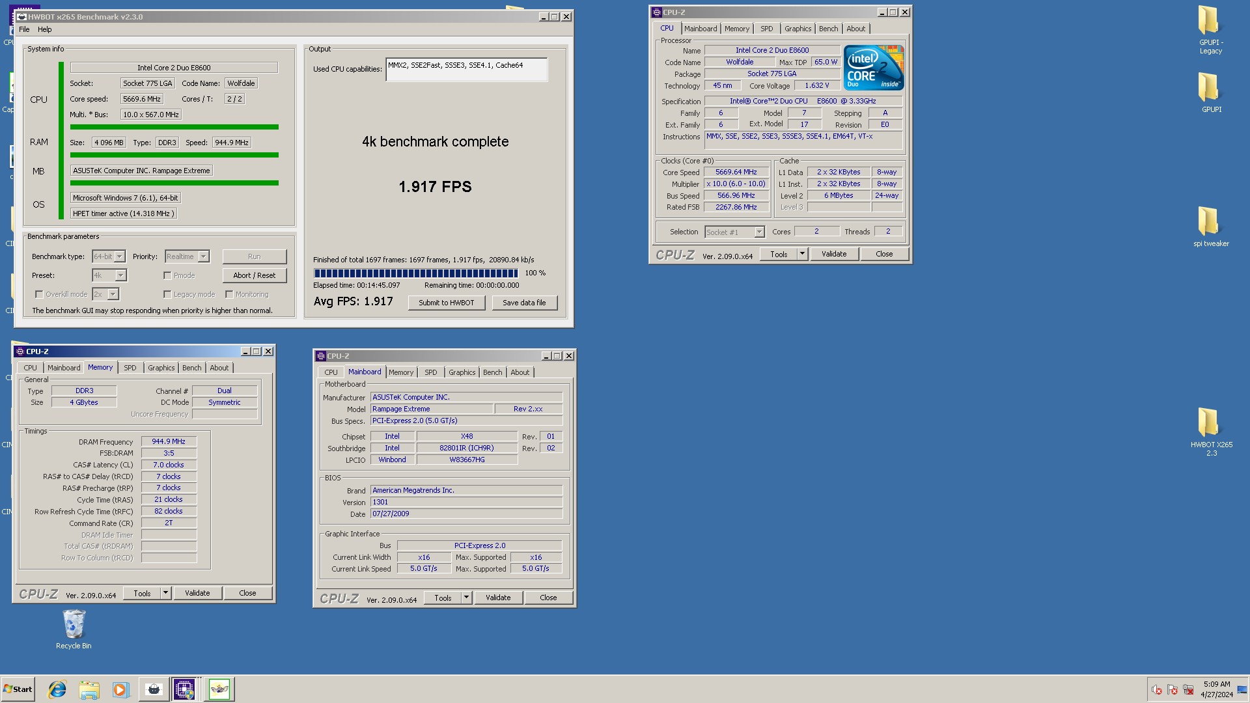Click the disabled Run button
This screenshot has height=703, width=1250.
[x=255, y=257]
